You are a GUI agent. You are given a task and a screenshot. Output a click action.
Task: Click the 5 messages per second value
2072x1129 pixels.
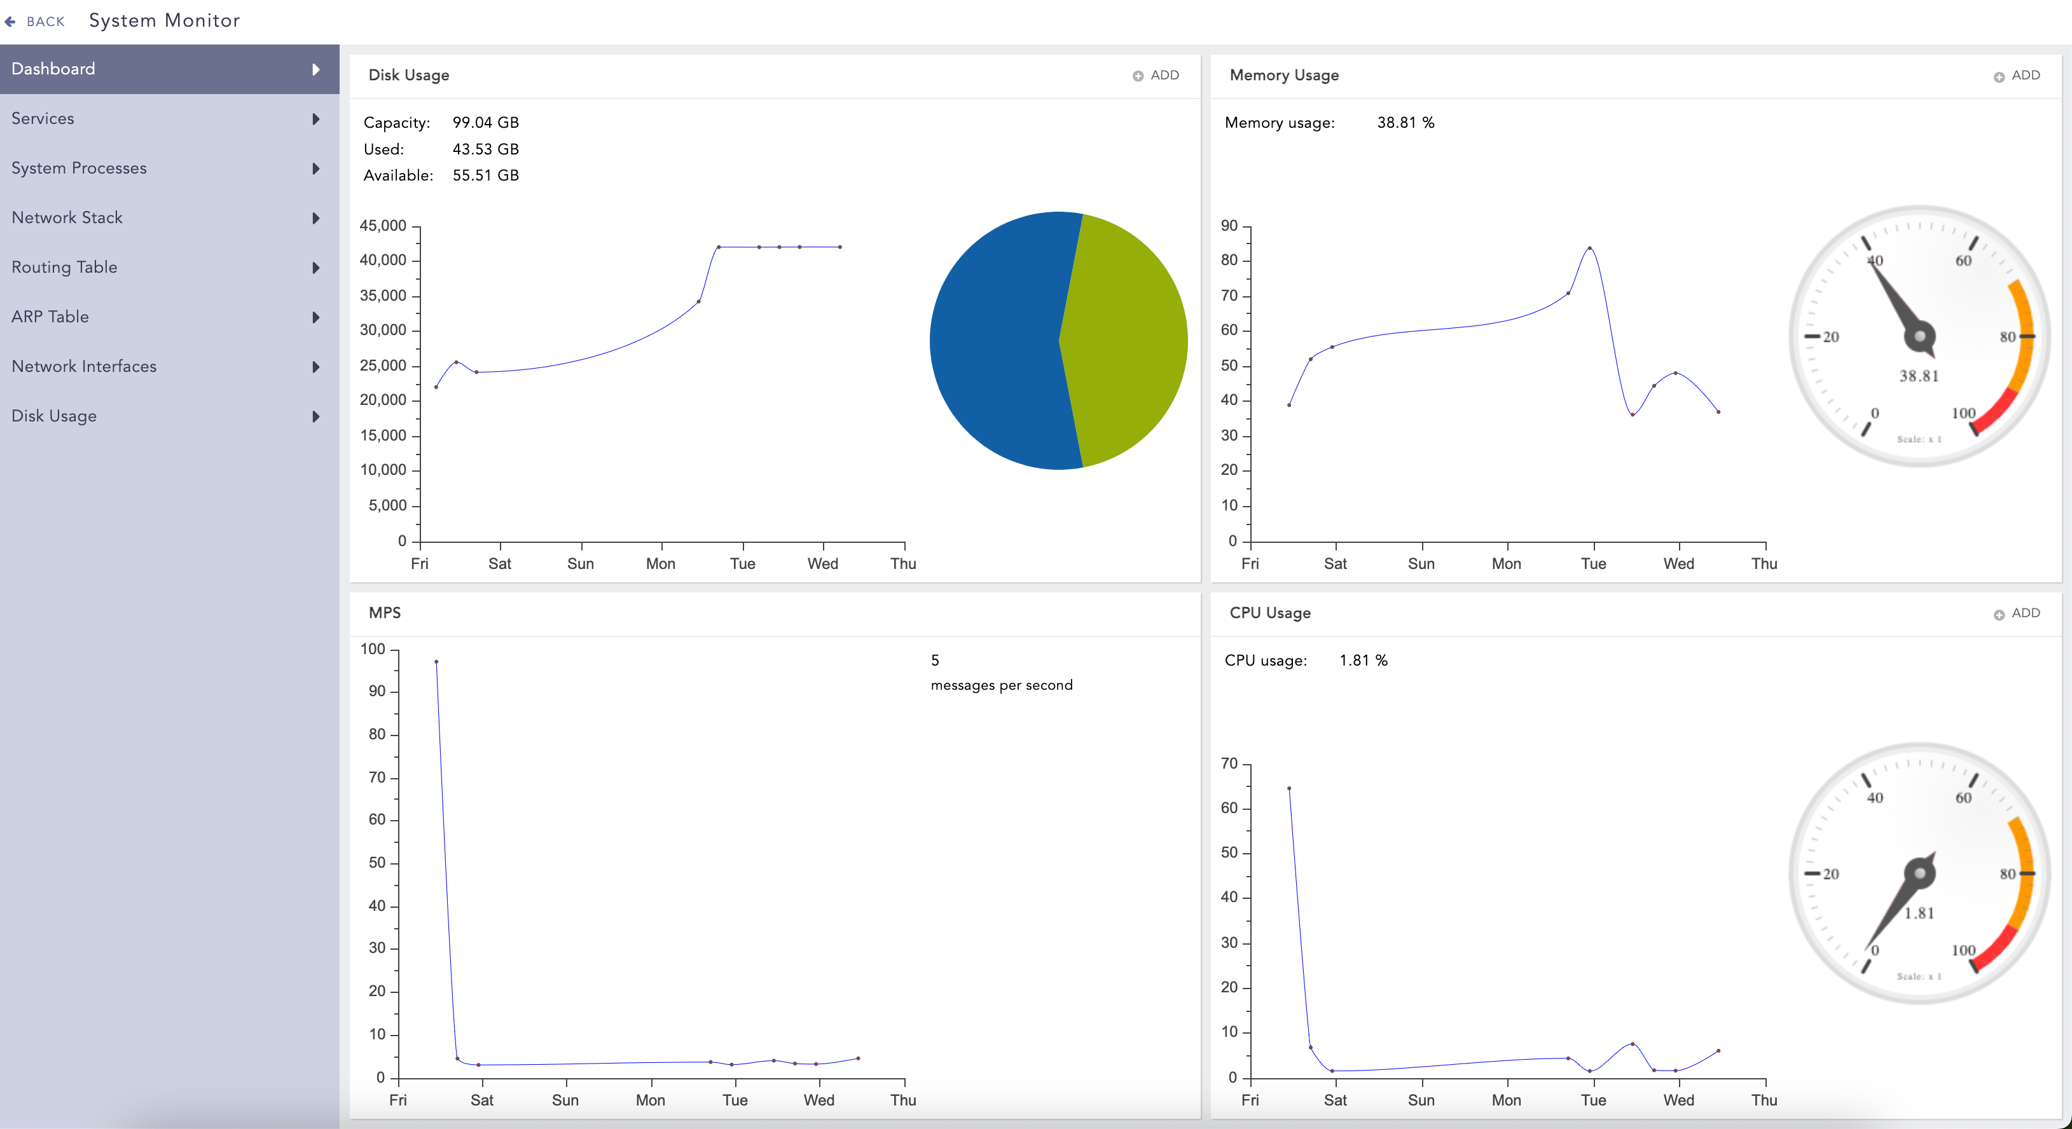(935, 660)
